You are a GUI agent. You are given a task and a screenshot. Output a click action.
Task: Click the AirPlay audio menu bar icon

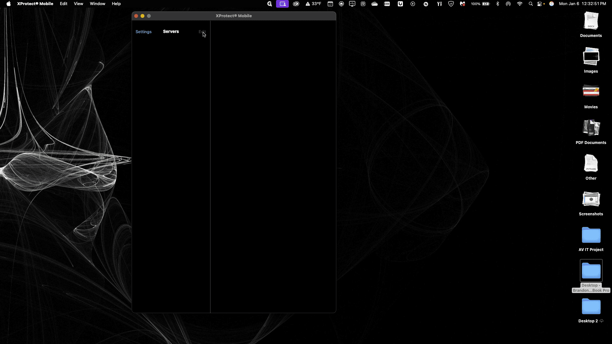(x=508, y=4)
